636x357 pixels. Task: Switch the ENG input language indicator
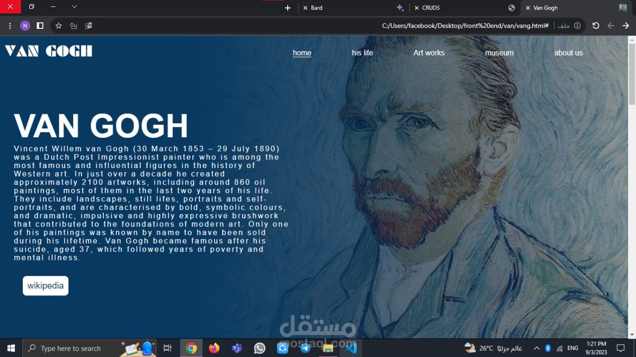click(573, 348)
